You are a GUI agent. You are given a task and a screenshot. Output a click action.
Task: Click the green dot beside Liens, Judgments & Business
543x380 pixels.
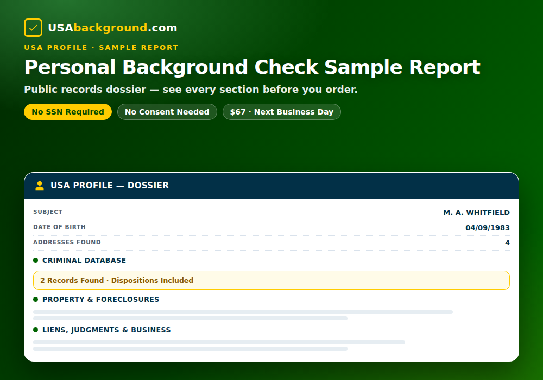[35, 330]
